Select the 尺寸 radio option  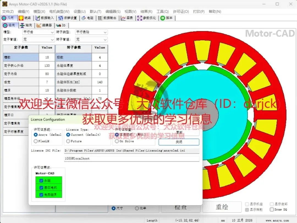114,208
